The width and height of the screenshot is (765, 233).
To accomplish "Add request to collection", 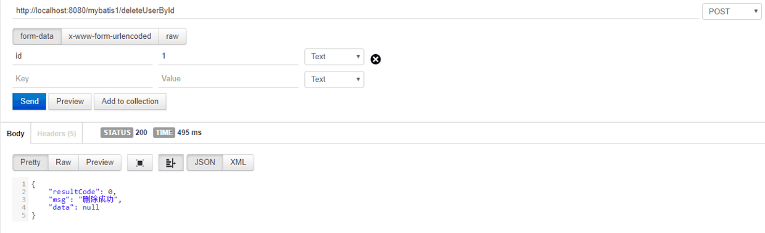I will coord(130,101).
